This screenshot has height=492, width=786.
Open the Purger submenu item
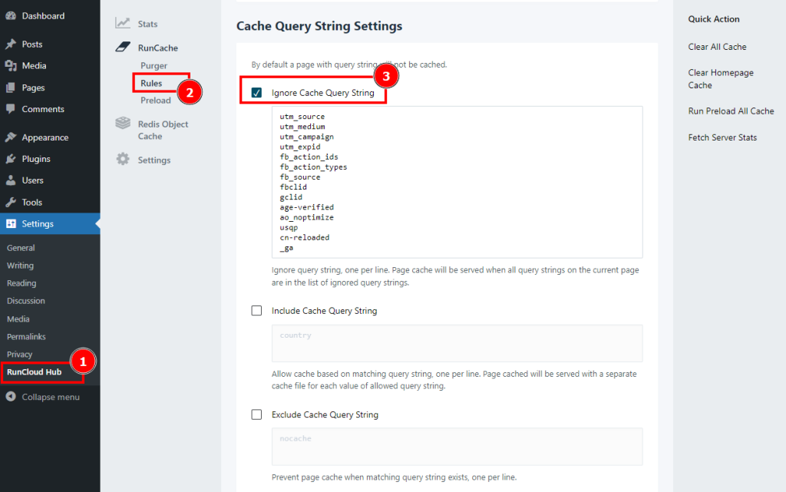154,66
